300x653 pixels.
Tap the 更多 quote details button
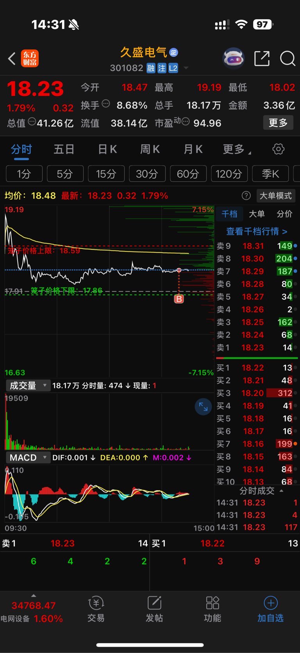pyautogui.click(x=278, y=123)
